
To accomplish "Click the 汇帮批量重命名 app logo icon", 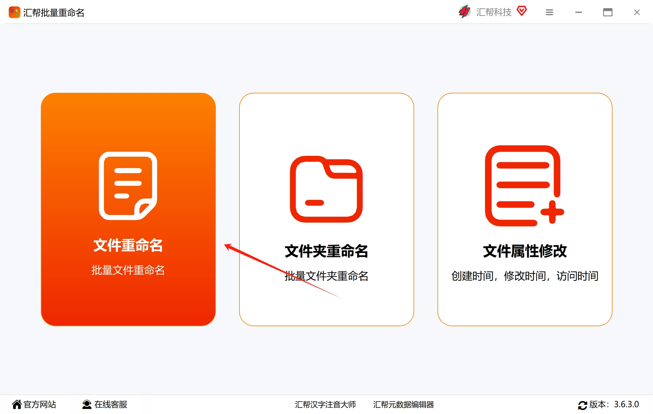I will [14, 13].
